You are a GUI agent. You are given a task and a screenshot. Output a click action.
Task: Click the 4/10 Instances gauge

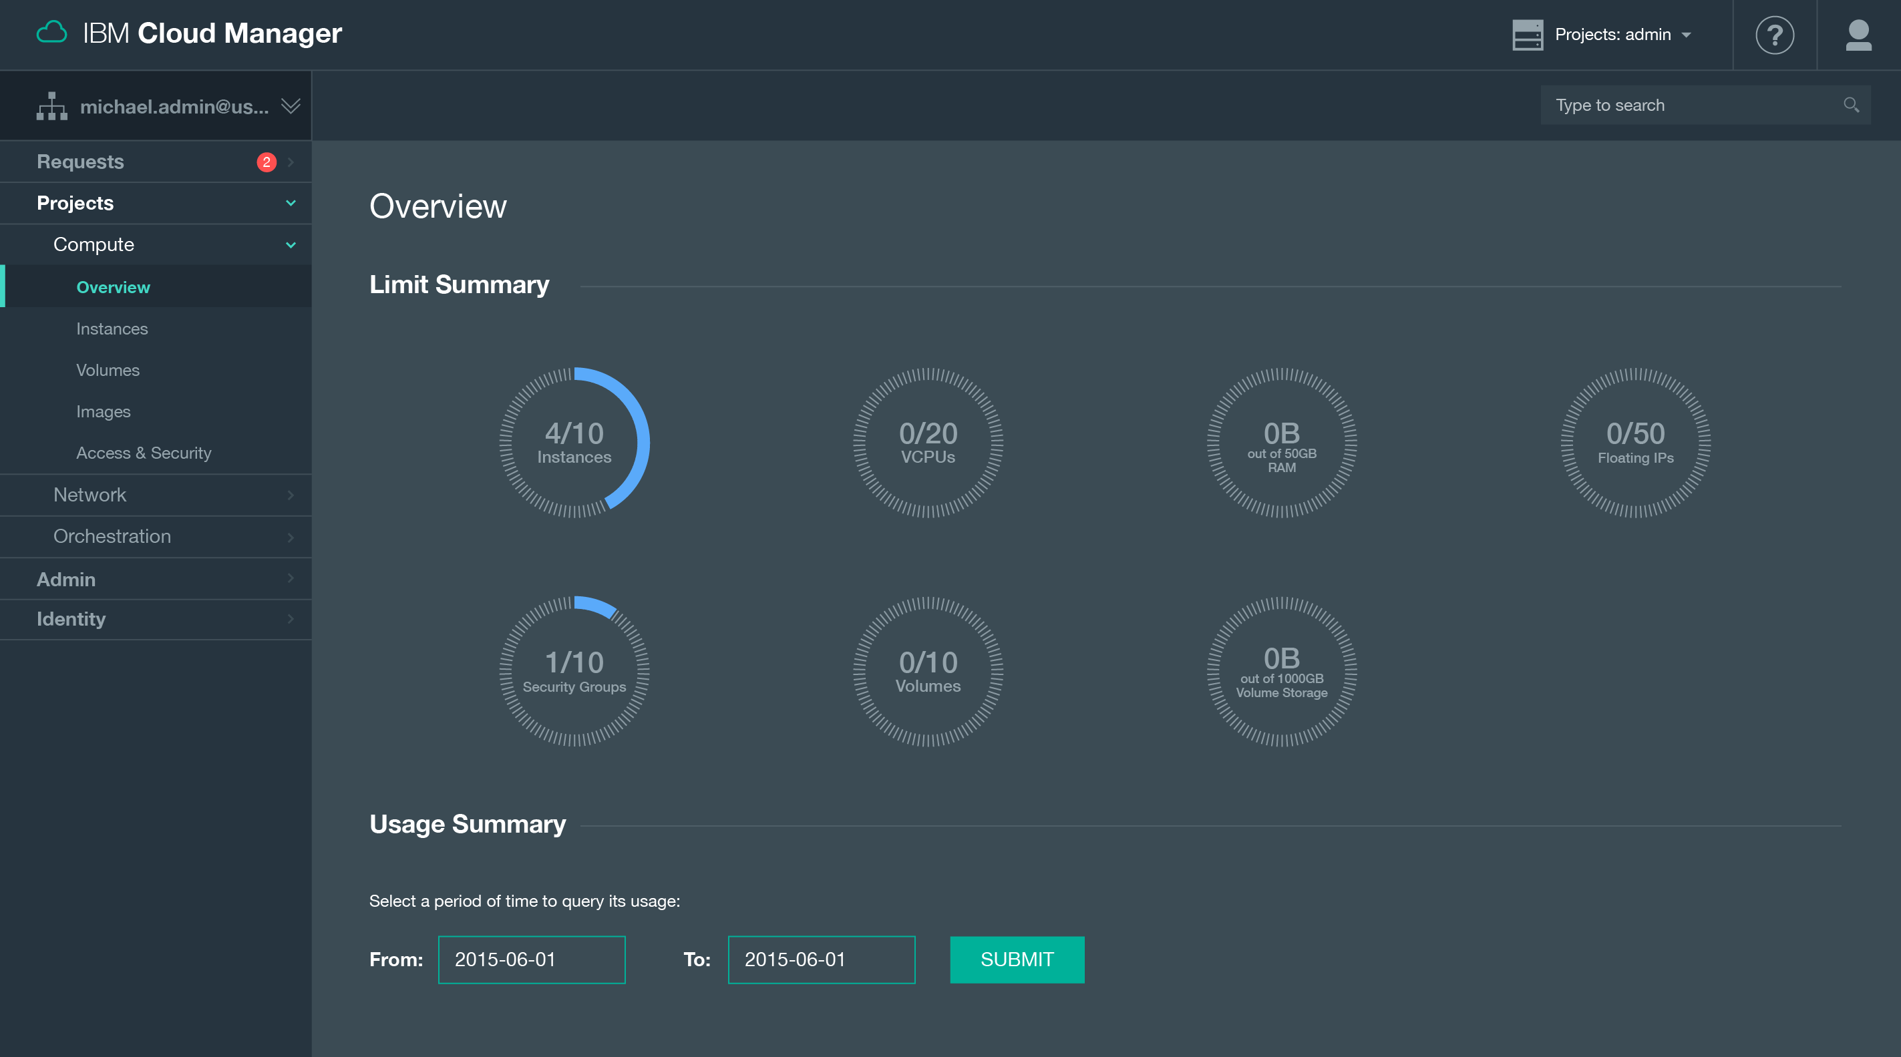pyautogui.click(x=574, y=443)
